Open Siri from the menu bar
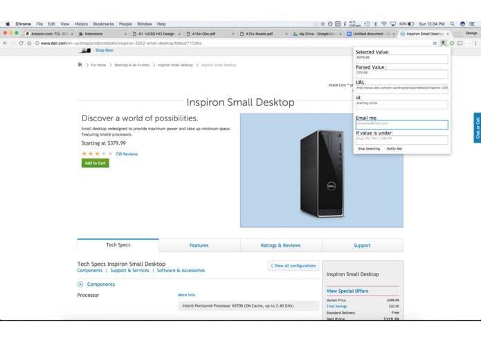The height and width of the screenshot is (342, 481). pyautogui.click(x=462, y=24)
